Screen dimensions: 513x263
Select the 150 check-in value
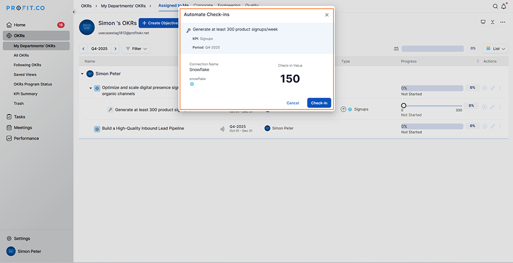click(x=290, y=79)
